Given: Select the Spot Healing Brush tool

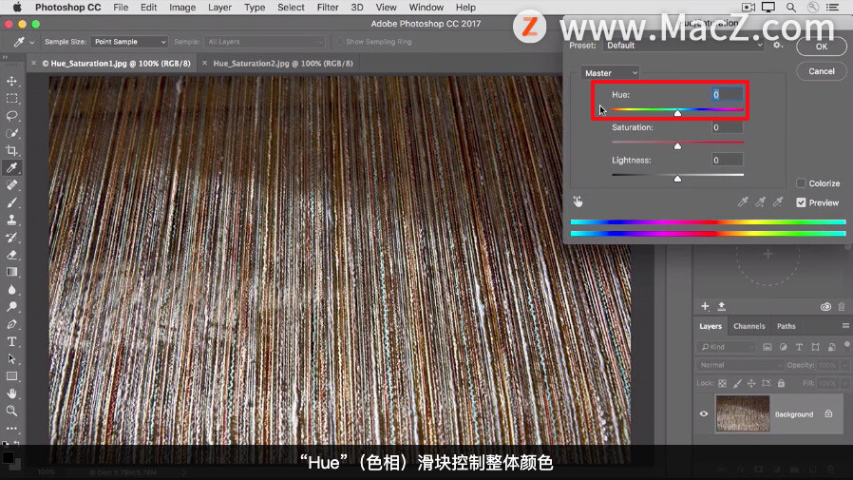Looking at the screenshot, I should pyautogui.click(x=11, y=185).
